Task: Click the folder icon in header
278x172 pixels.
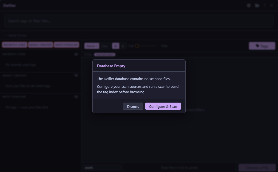Action: pyautogui.click(x=257, y=5)
